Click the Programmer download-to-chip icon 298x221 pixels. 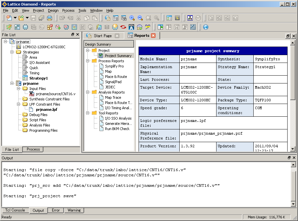(115, 27)
